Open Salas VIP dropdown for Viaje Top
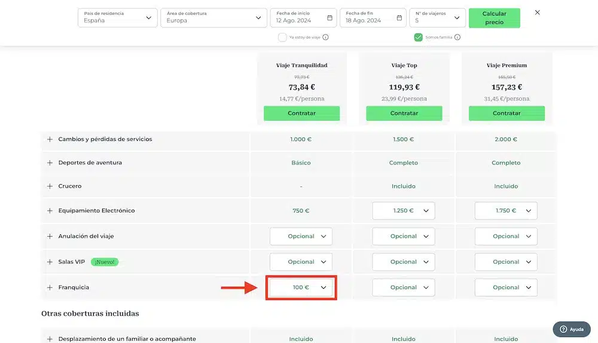The width and height of the screenshot is (598, 343). pyautogui.click(x=404, y=262)
